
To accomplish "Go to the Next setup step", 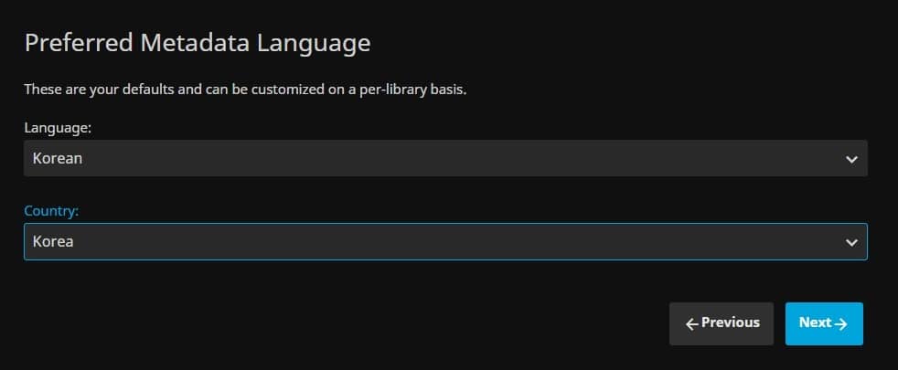I will pos(823,323).
